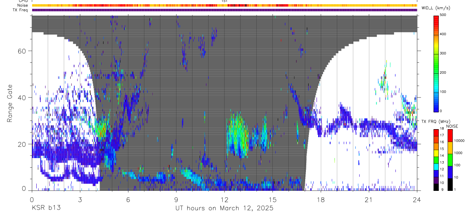Screen dimensions: 469x216
Task: Click the red segment of the NOISE legend
Action: coord(450,135)
